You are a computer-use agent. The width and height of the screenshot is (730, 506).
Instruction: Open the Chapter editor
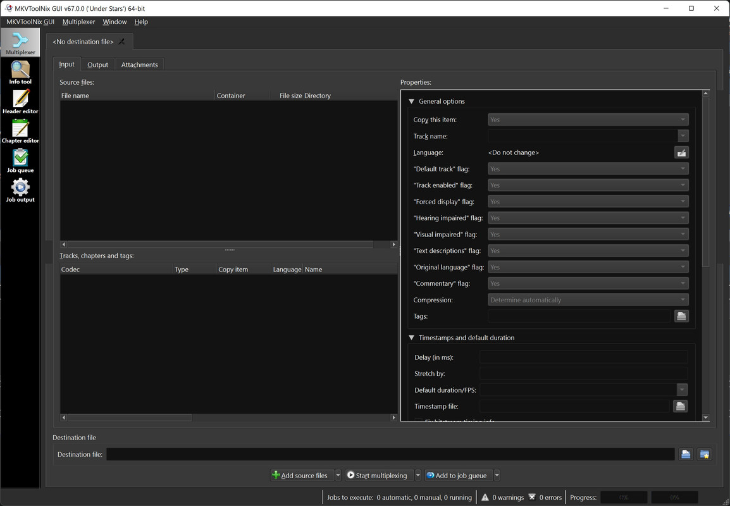point(20,132)
